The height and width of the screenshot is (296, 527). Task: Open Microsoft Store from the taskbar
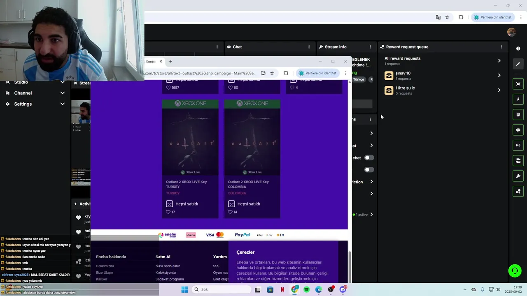click(270, 289)
